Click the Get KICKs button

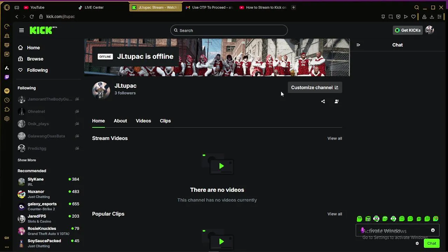[408, 30]
